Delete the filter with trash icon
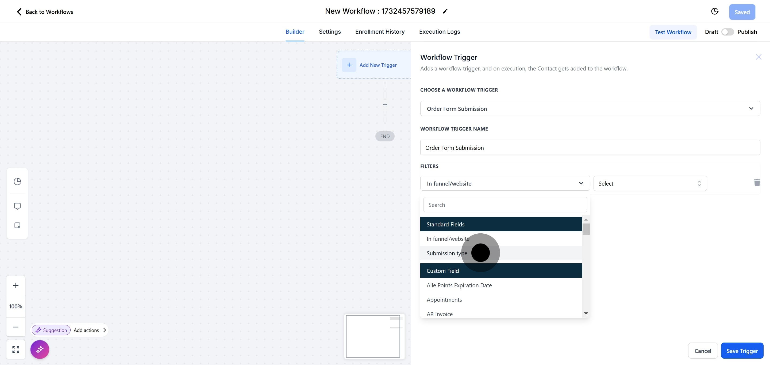Viewport: 770px width, 365px height. [x=757, y=183]
